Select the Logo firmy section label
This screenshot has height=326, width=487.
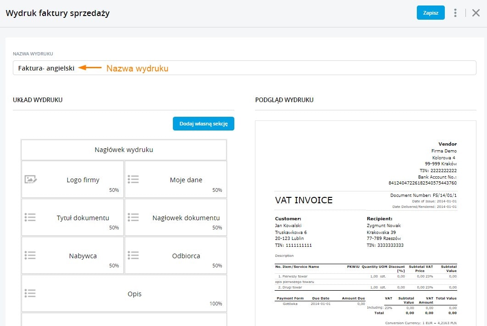click(x=83, y=180)
